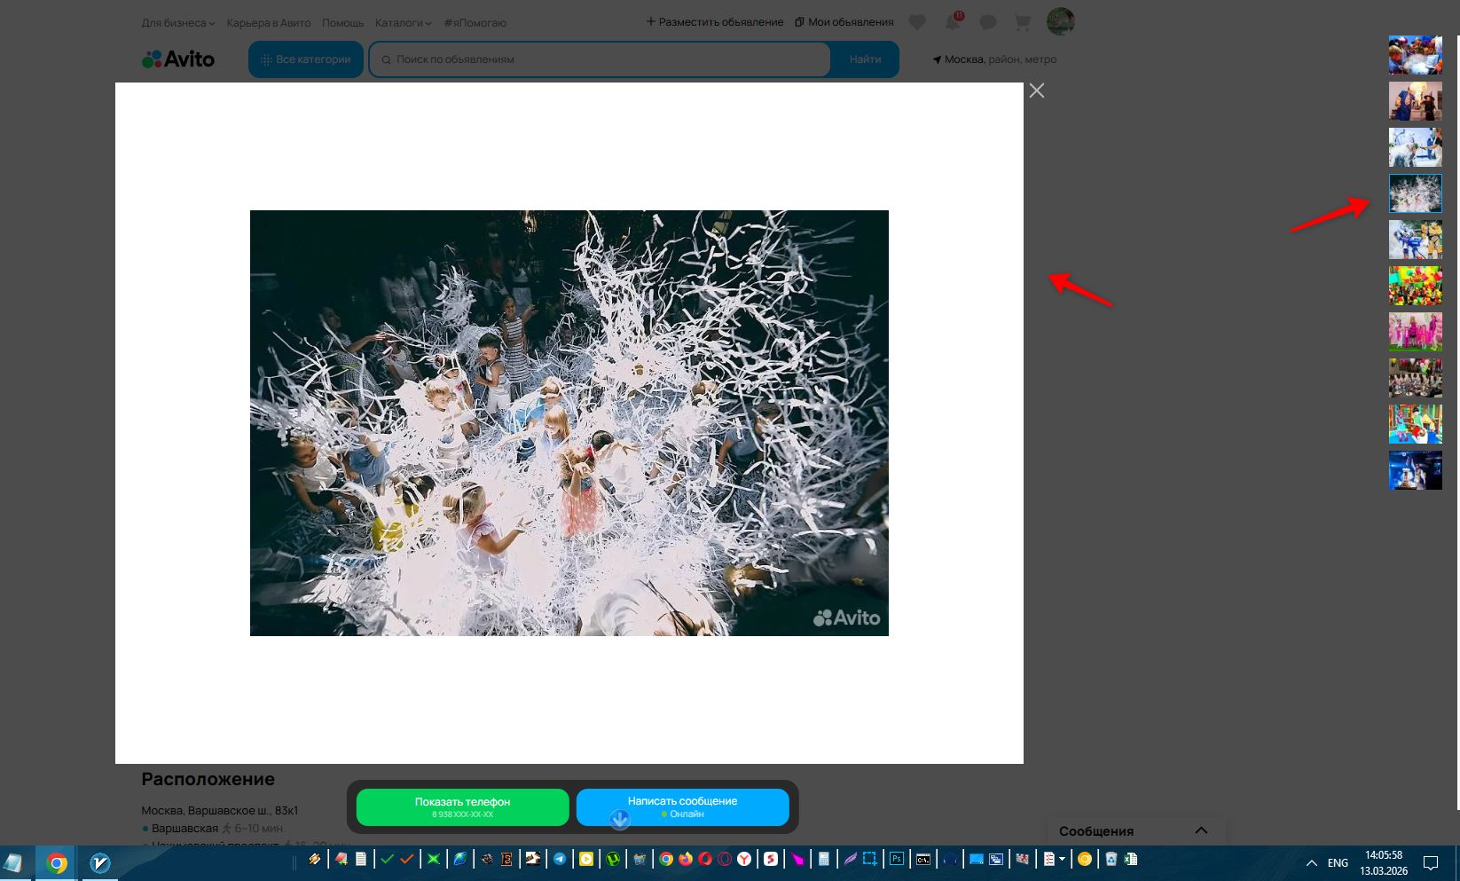
Task: Click the Написать сообщение button
Action: click(682, 806)
